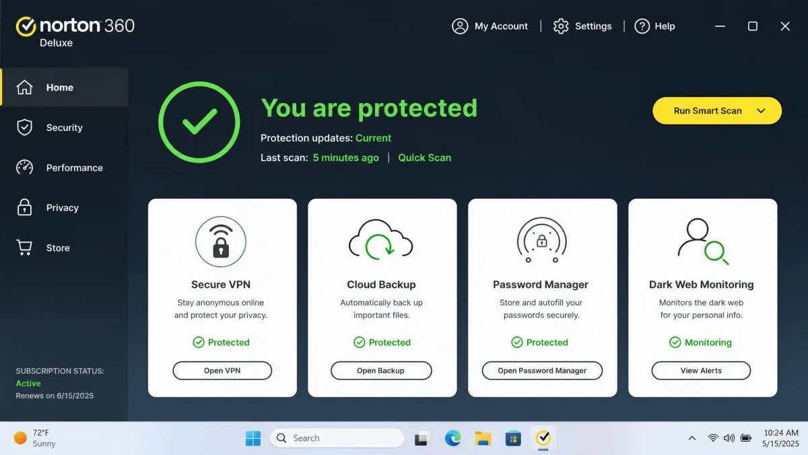Click the Deluxe edition label
The image size is (808, 455).
56,42
